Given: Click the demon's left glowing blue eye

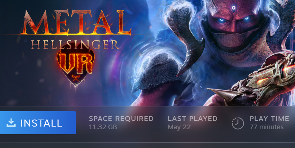Looking at the screenshot, I should 222,20.
